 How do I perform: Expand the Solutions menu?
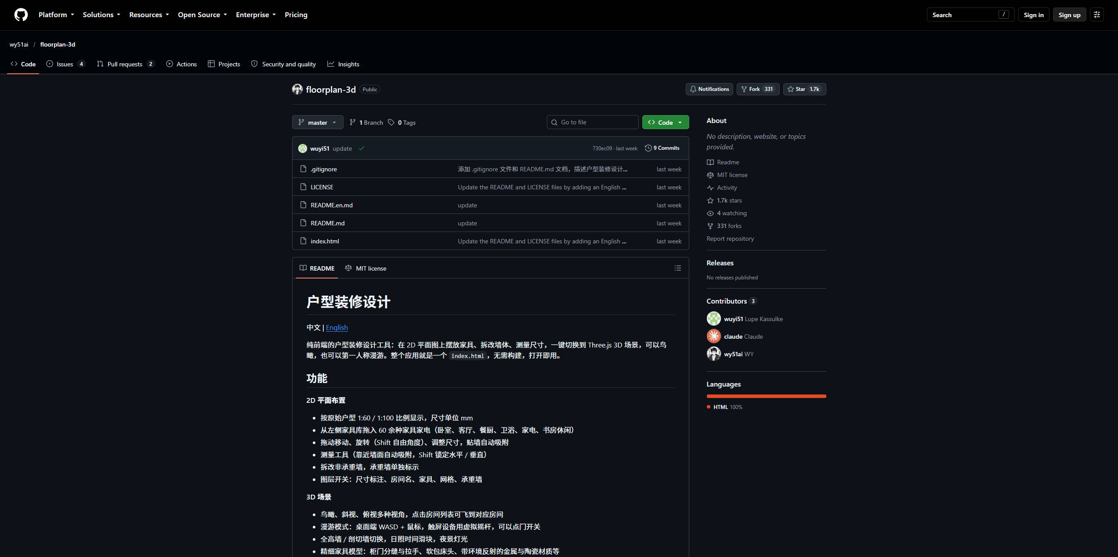(101, 14)
